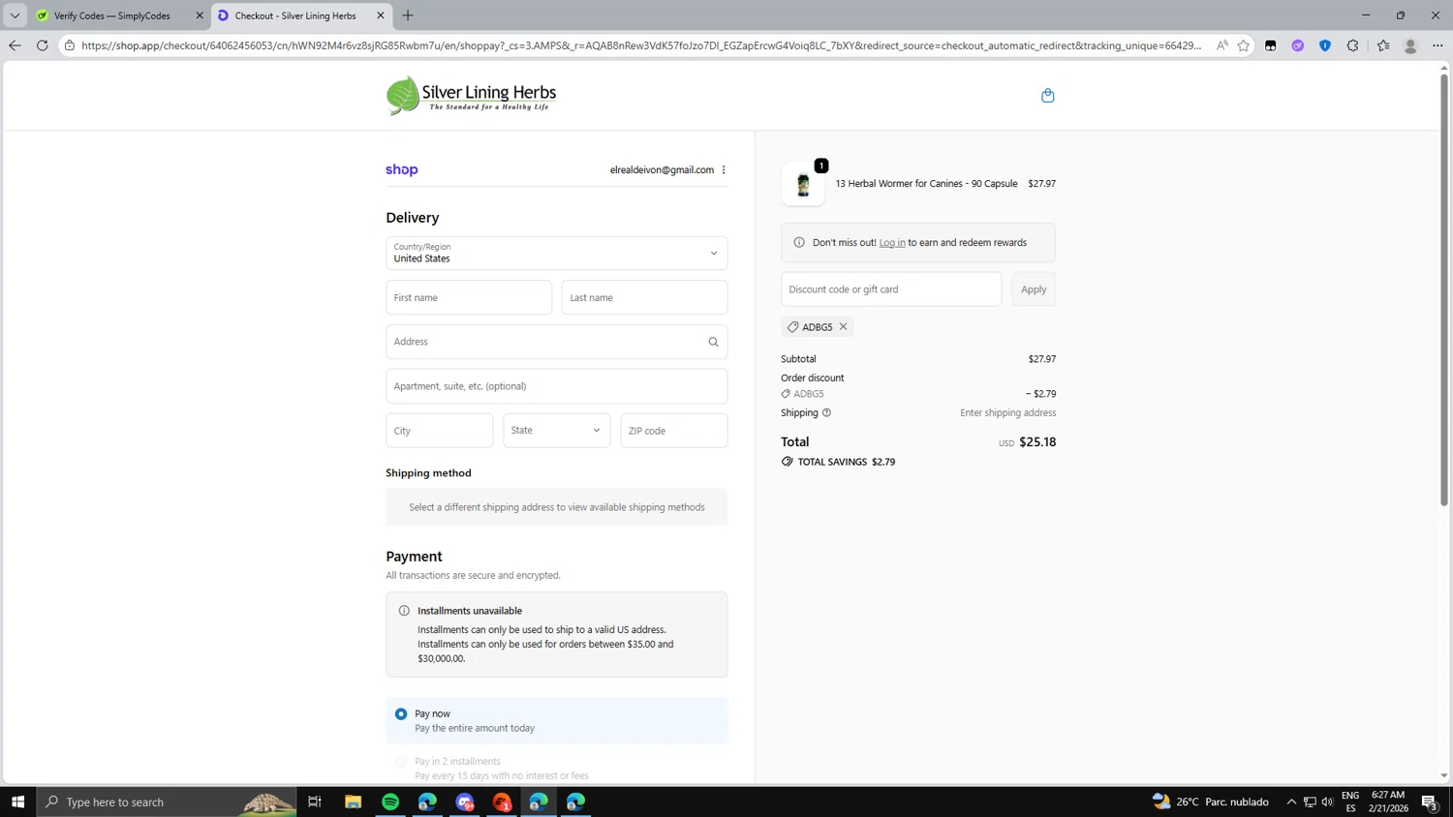The height and width of the screenshot is (817, 1453).
Task: Open the notifications center icon
Action: pyautogui.click(x=1429, y=802)
